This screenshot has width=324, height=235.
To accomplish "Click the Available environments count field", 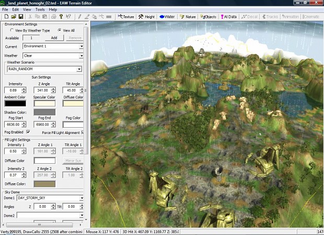I will tap(31, 38).
